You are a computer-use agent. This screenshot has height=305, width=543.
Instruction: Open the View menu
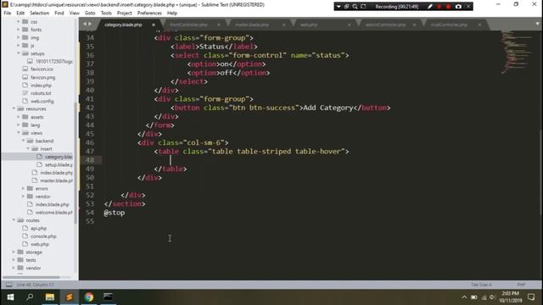pyautogui.click(x=74, y=14)
